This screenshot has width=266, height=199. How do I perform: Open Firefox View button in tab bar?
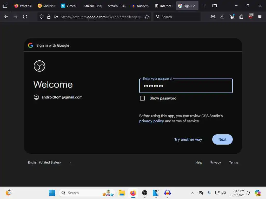tap(5, 6)
